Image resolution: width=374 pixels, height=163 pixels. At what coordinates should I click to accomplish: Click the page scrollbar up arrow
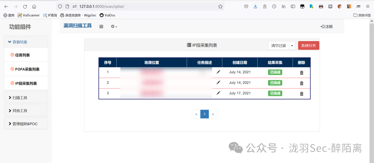[372, 21]
